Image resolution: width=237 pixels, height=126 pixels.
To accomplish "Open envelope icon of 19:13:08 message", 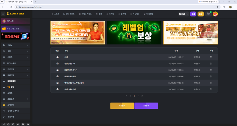I will [57, 76].
